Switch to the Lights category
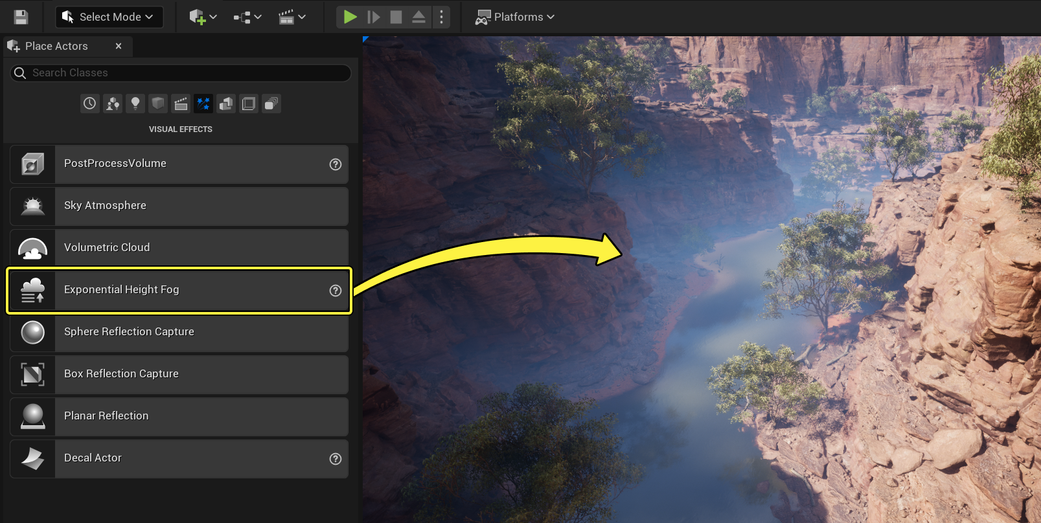Viewport: 1041px width, 523px height. pyautogui.click(x=135, y=104)
